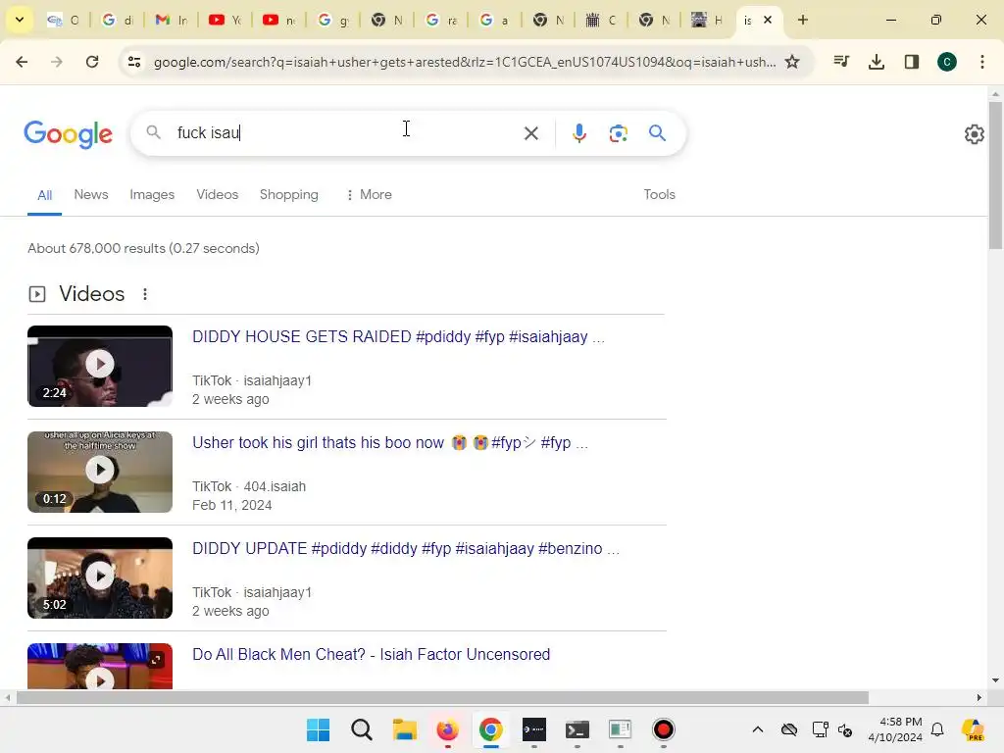Select the All results tab
The image size is (1004, 753).
tap(44, 195)
